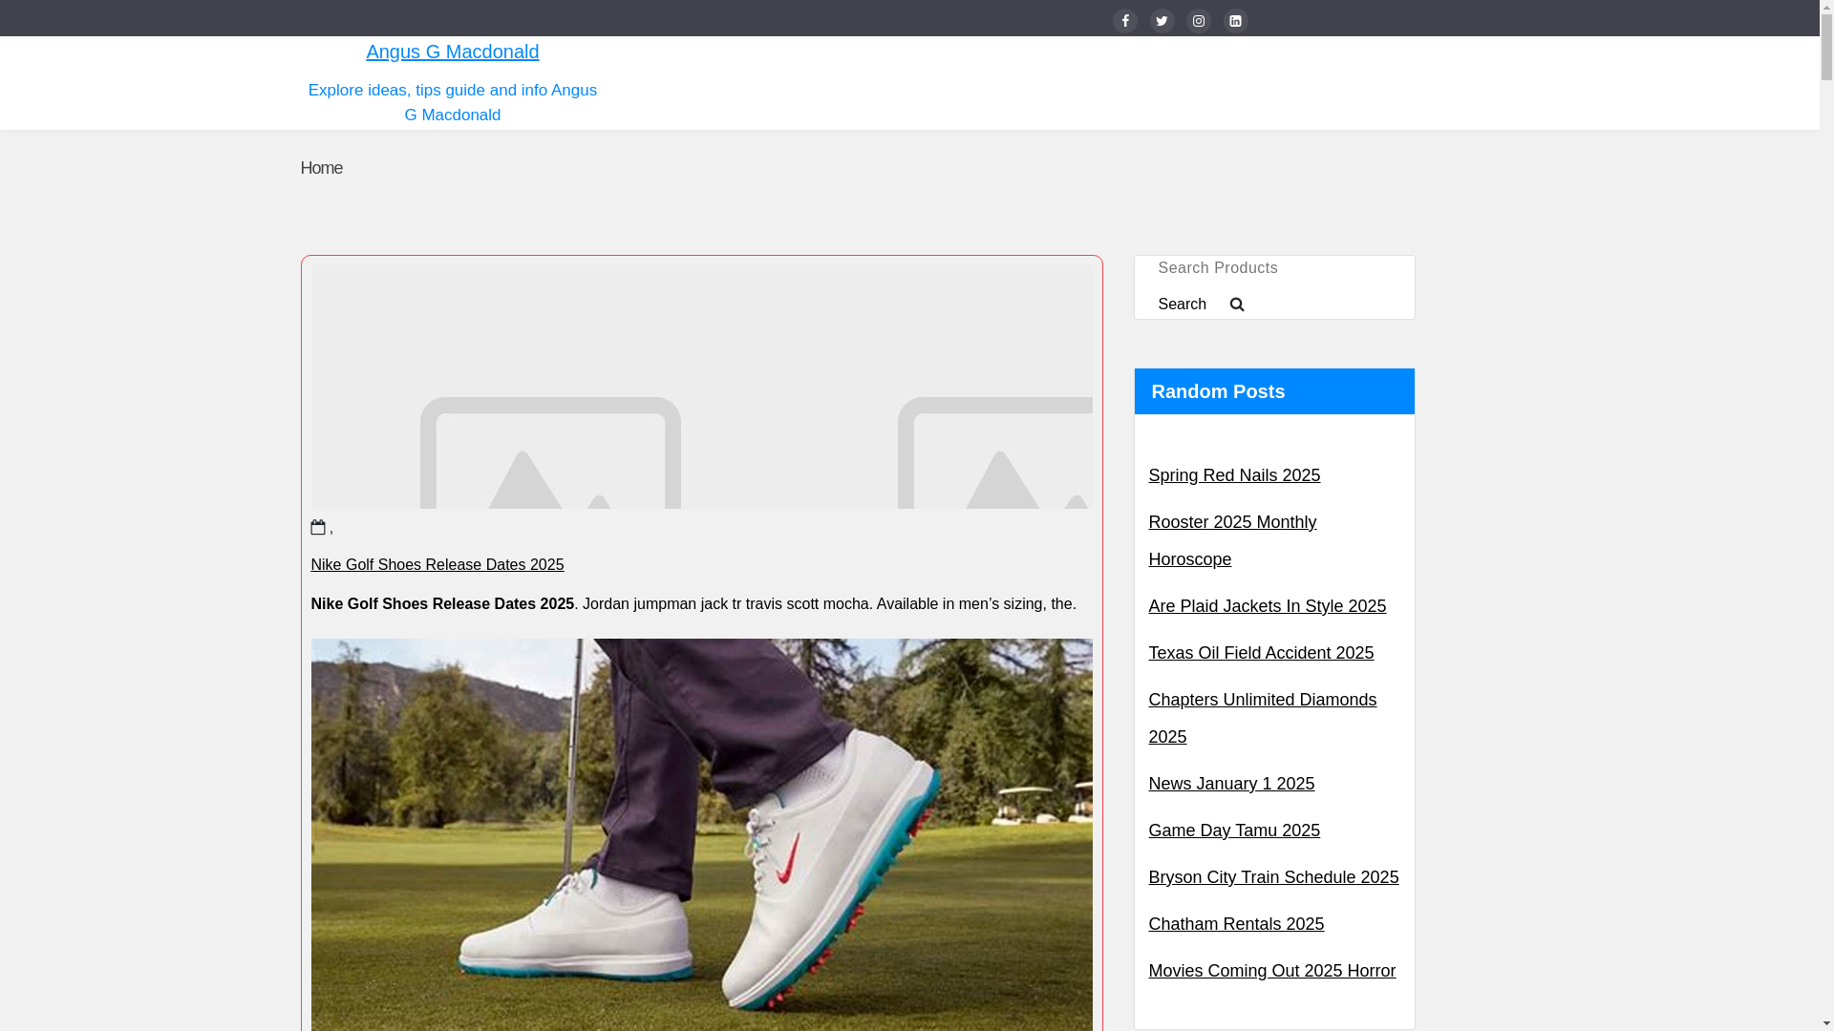The width and height of the screenshot is (1834, 1031).
Task: Go to the Home menu item
Action: (321, 168)
